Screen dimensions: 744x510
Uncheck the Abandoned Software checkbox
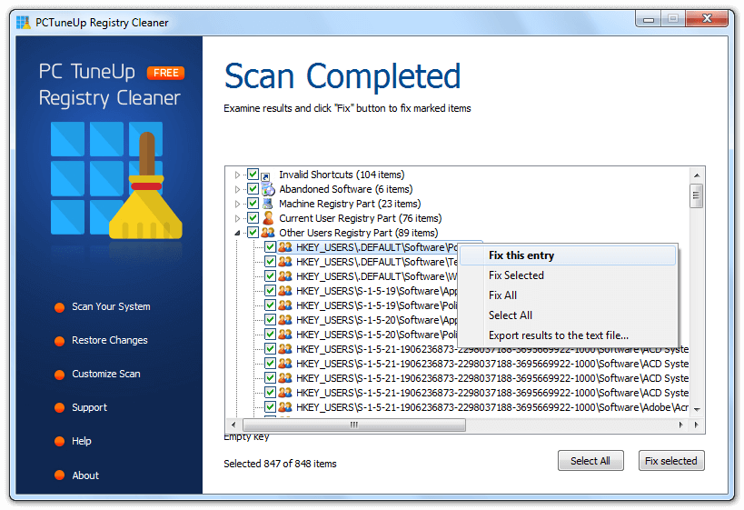(x=253, y=189)
